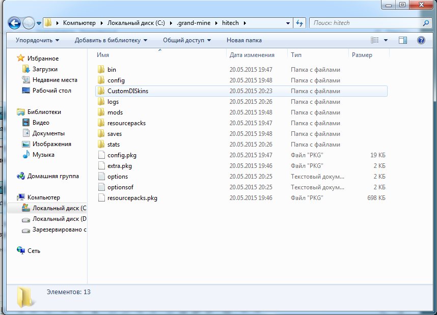
Task: Select the bin folder icon
Action: 101,69
